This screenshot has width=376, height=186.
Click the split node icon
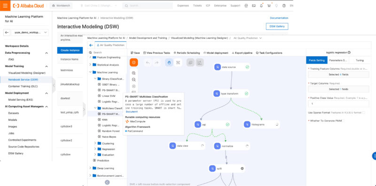click(212, 169)
